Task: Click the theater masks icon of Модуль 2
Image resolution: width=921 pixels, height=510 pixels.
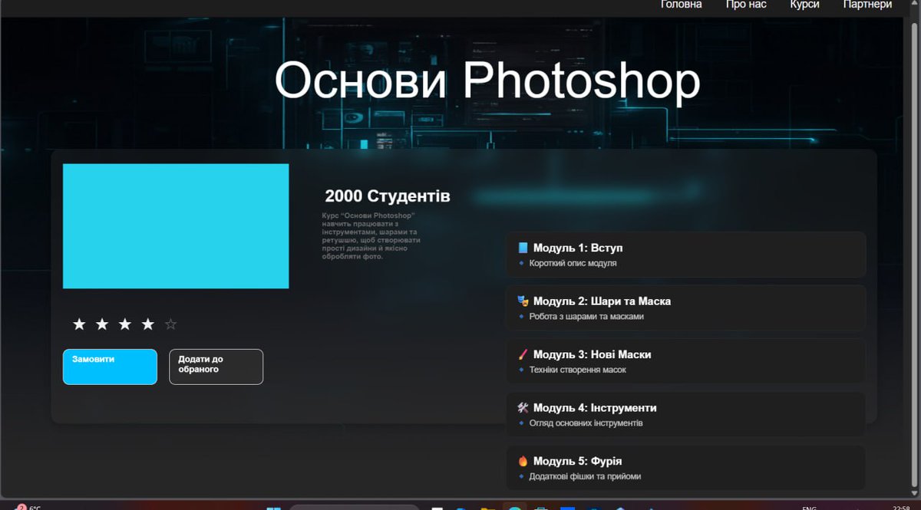Action: coord(523,301)
